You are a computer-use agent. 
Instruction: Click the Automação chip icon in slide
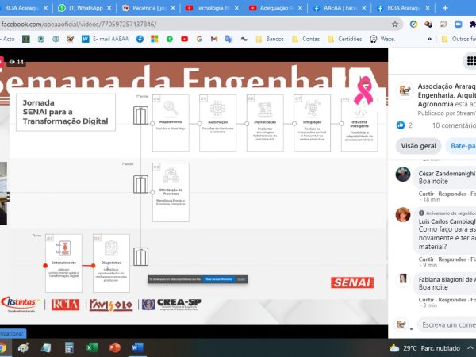point(217,108)
